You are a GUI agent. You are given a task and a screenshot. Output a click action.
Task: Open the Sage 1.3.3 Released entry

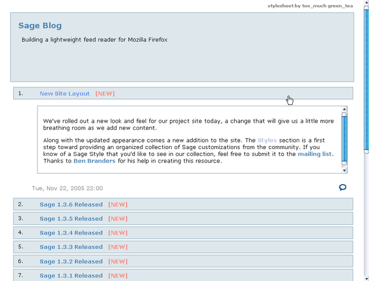71,247
